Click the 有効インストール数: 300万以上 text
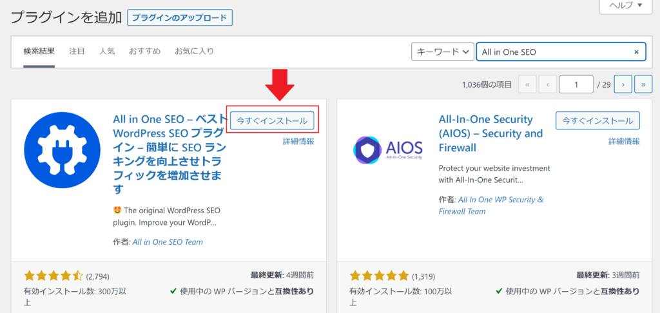Screen dimensions: 660x313 (x=75, y=296)
